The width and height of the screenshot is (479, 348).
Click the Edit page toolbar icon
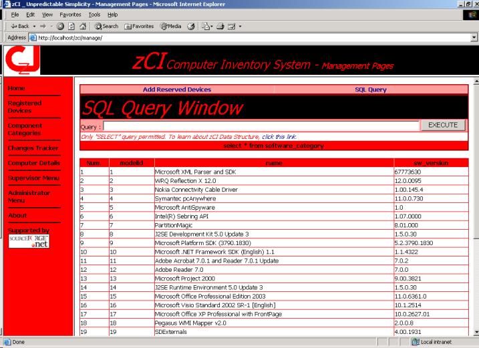[x=232, y=26]
